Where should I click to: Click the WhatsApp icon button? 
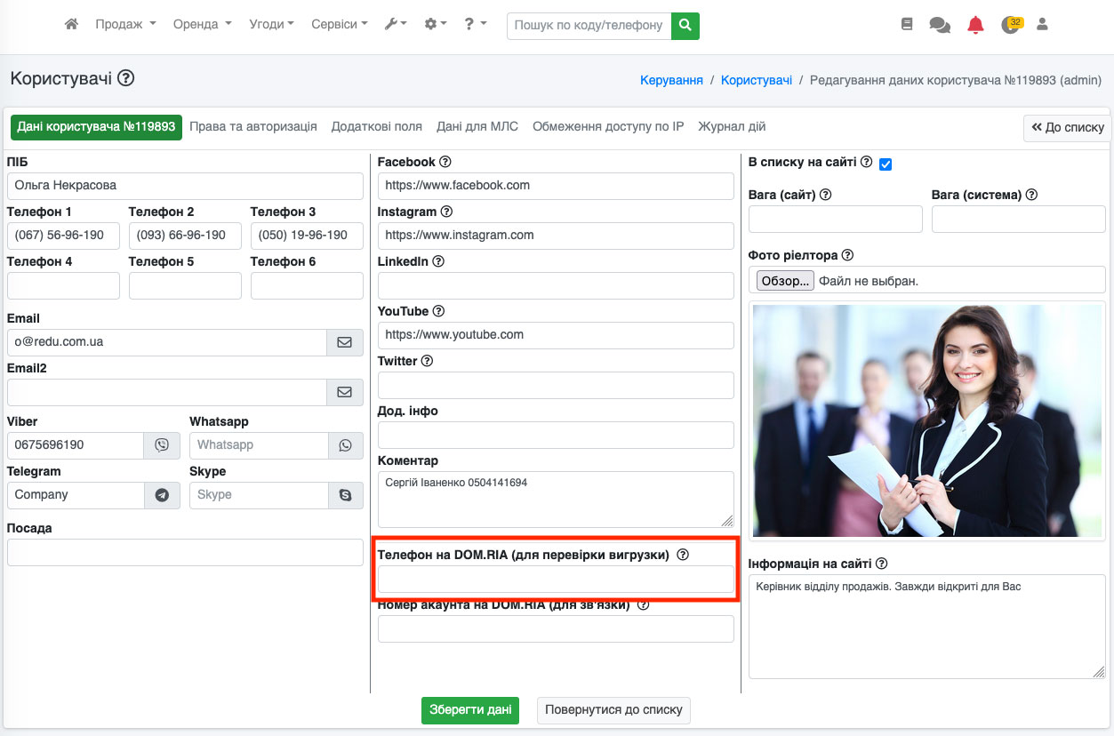pos(345,445)
